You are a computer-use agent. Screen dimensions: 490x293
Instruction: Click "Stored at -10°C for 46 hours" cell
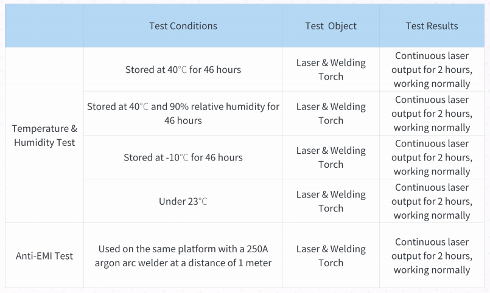[x=183, y=157]
